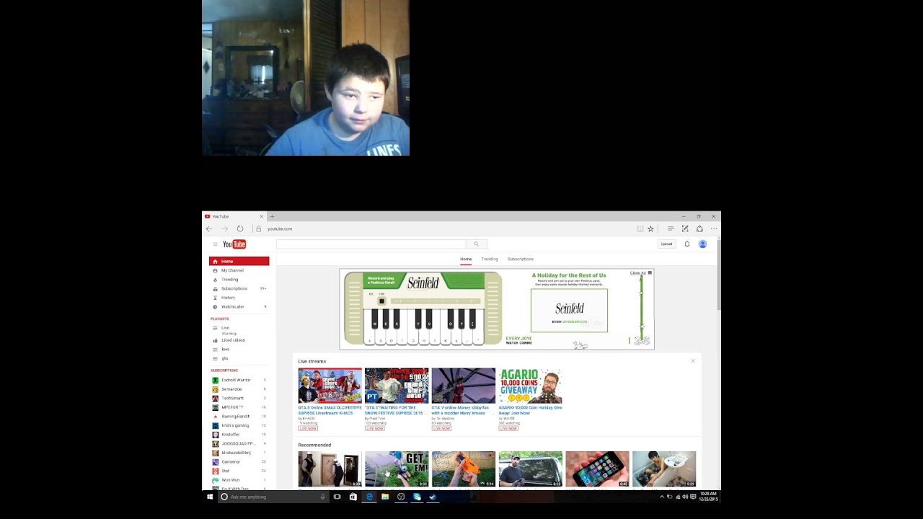Refresh the page with reload icon
The height and width of the screenshot is (519, 923).
[x=240, y=229]
